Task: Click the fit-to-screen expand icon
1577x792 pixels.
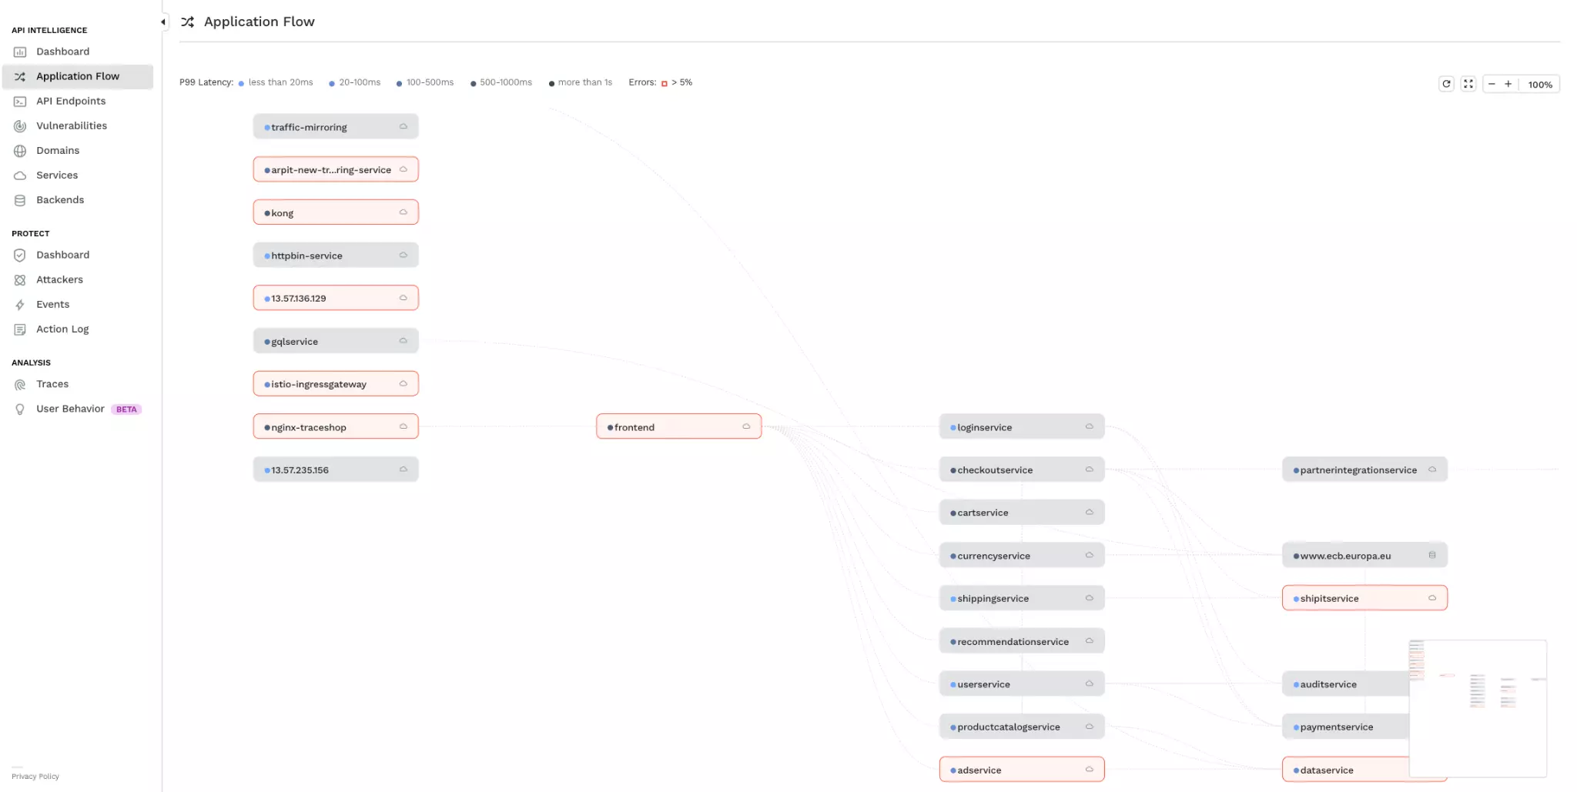Action: 1468,84
